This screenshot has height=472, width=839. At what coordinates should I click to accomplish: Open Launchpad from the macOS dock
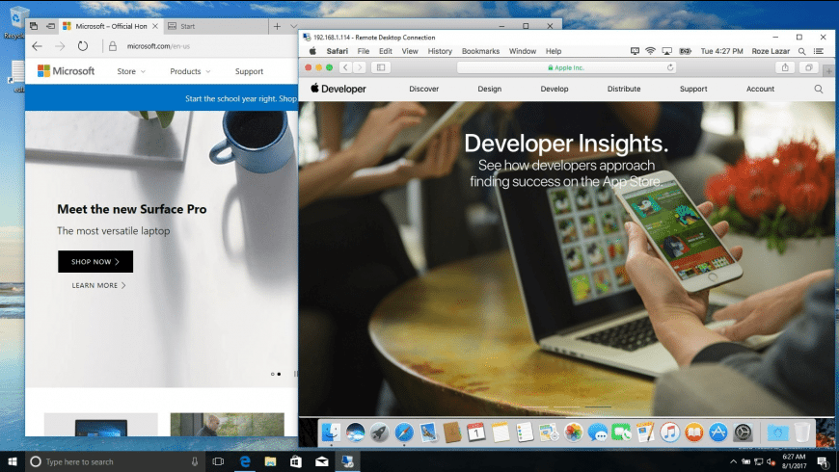coord(379,433)
